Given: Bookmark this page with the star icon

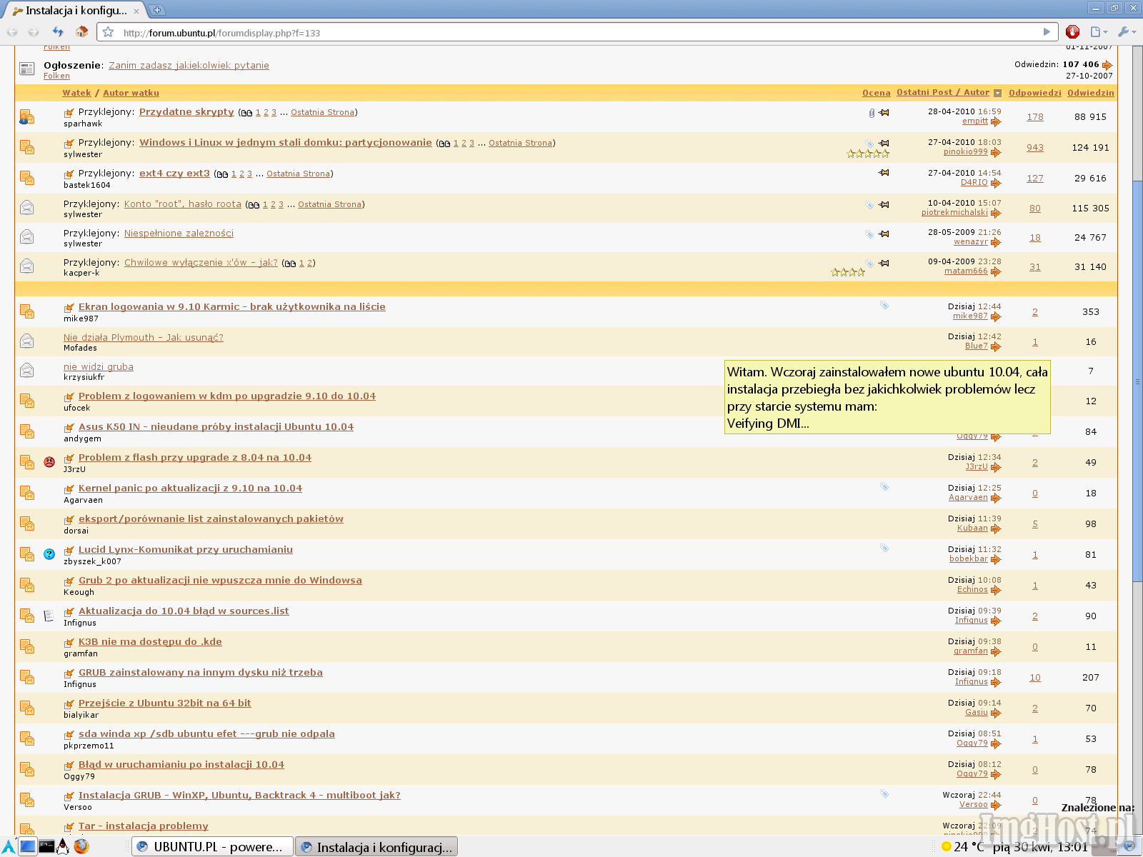Looking at the screenshot, I should [x=109, y=32].
